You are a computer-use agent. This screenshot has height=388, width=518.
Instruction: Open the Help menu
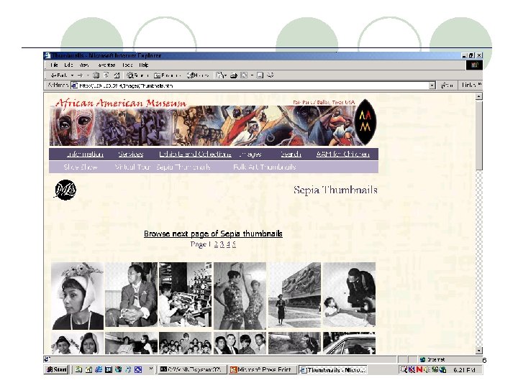144,65
